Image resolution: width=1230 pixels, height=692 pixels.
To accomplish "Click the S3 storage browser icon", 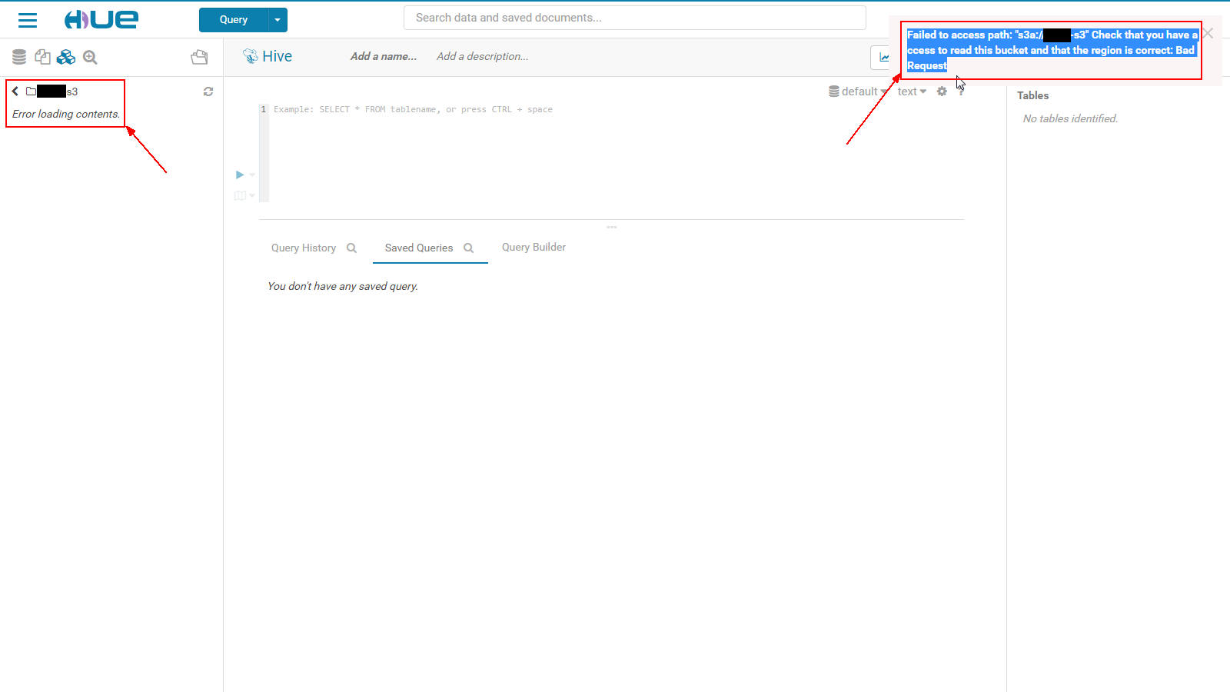I will [66, 56].
